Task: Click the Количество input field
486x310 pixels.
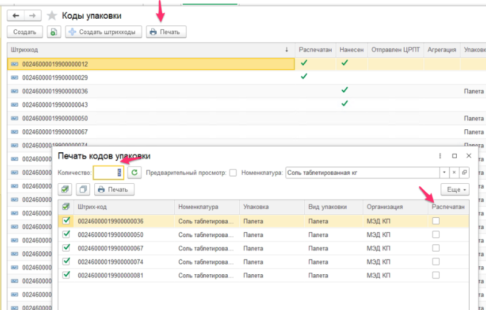Action: (x=109, y=173)
